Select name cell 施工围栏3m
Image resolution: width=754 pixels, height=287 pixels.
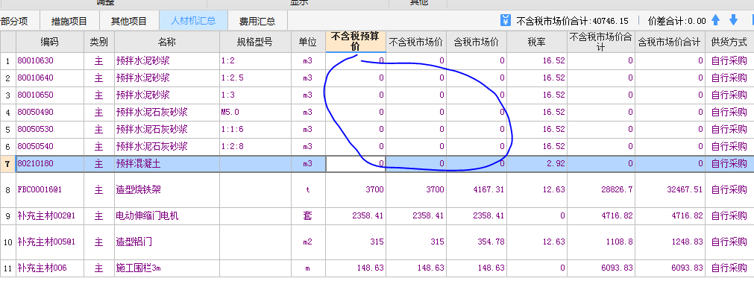167,268
